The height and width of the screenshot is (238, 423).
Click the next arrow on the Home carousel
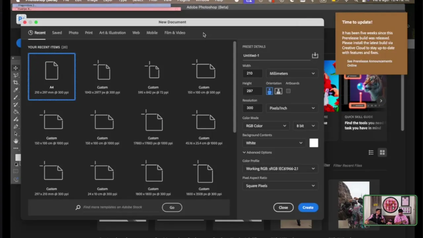381,101
